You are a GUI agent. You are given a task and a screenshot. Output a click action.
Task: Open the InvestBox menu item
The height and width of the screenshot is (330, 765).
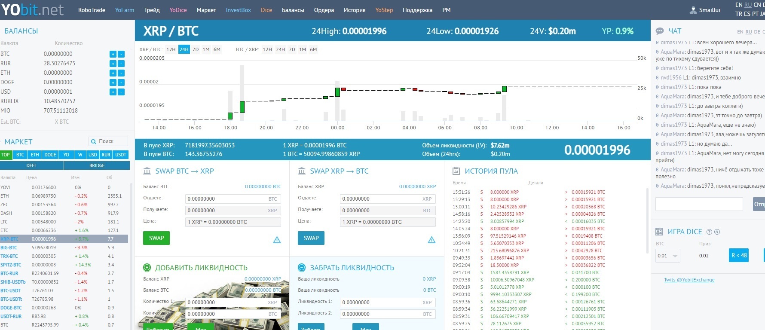tap(239, 10)
